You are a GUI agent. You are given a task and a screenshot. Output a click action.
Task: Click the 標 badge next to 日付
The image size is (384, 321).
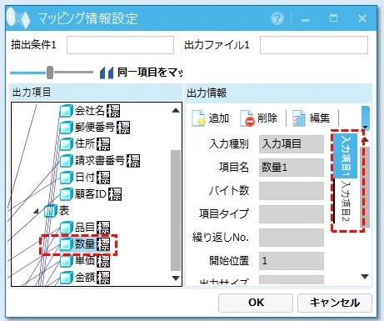[x=103, y=178]
